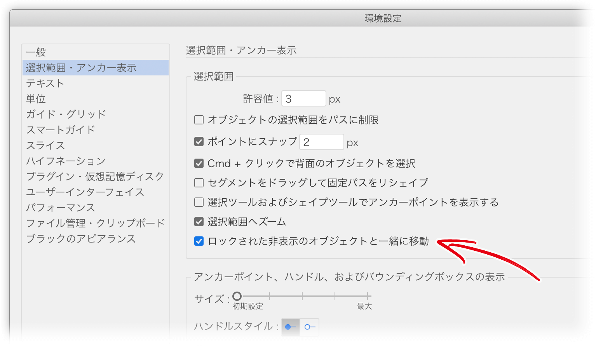Click the サイズ slider handle
This screenshot has width=596, height=346.
tap(237, 296)
